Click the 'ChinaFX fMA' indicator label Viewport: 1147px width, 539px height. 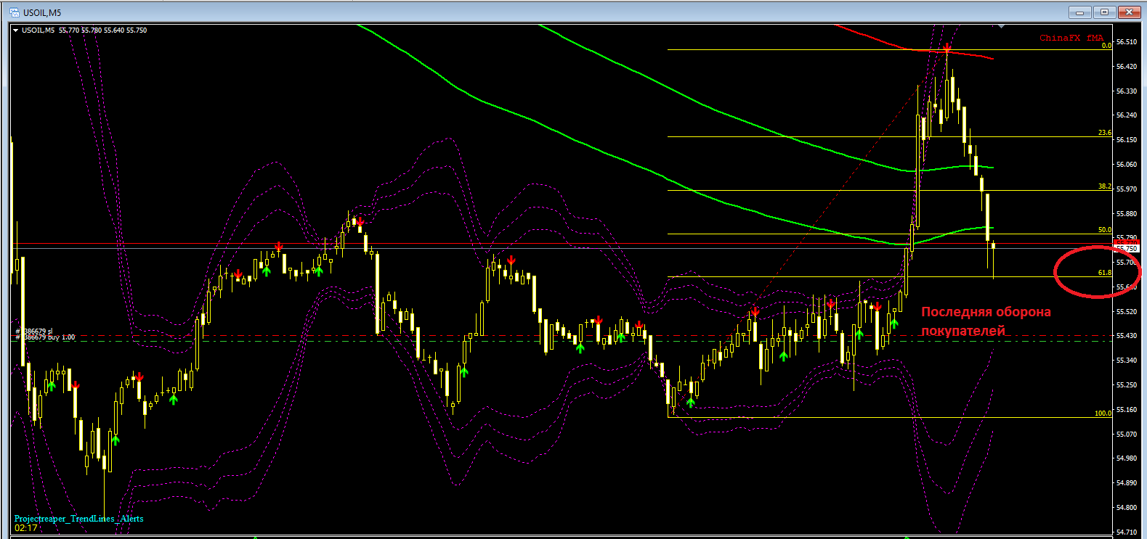pyautogui.click(x=1071, y=38)
